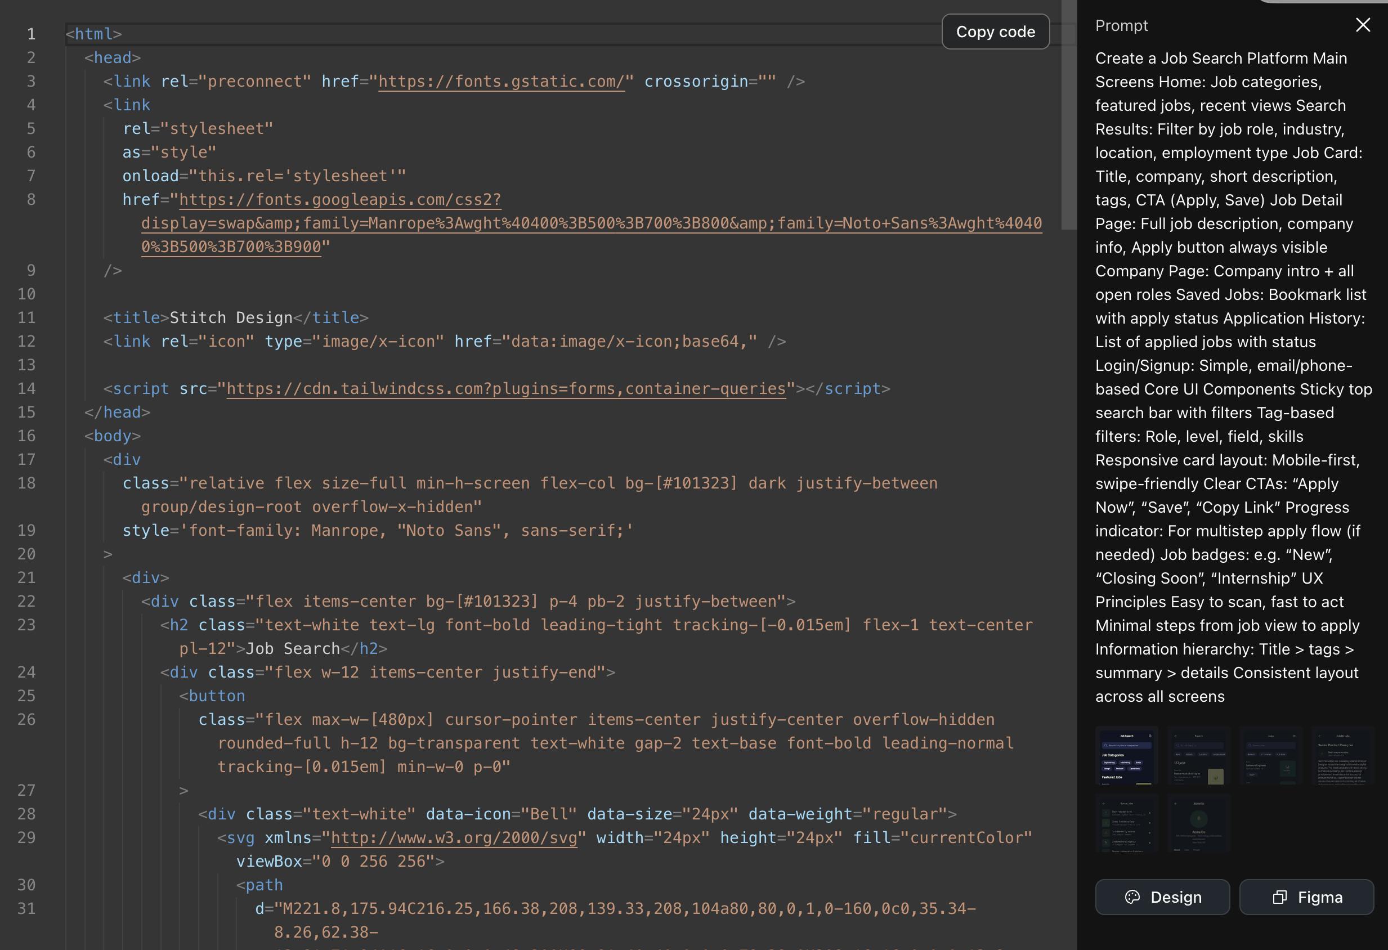The height and width of the screenshot is (950, 1388).
Task: Follow the fonts.gstatic.com link on line 3
Action: [x=502, y=81]
